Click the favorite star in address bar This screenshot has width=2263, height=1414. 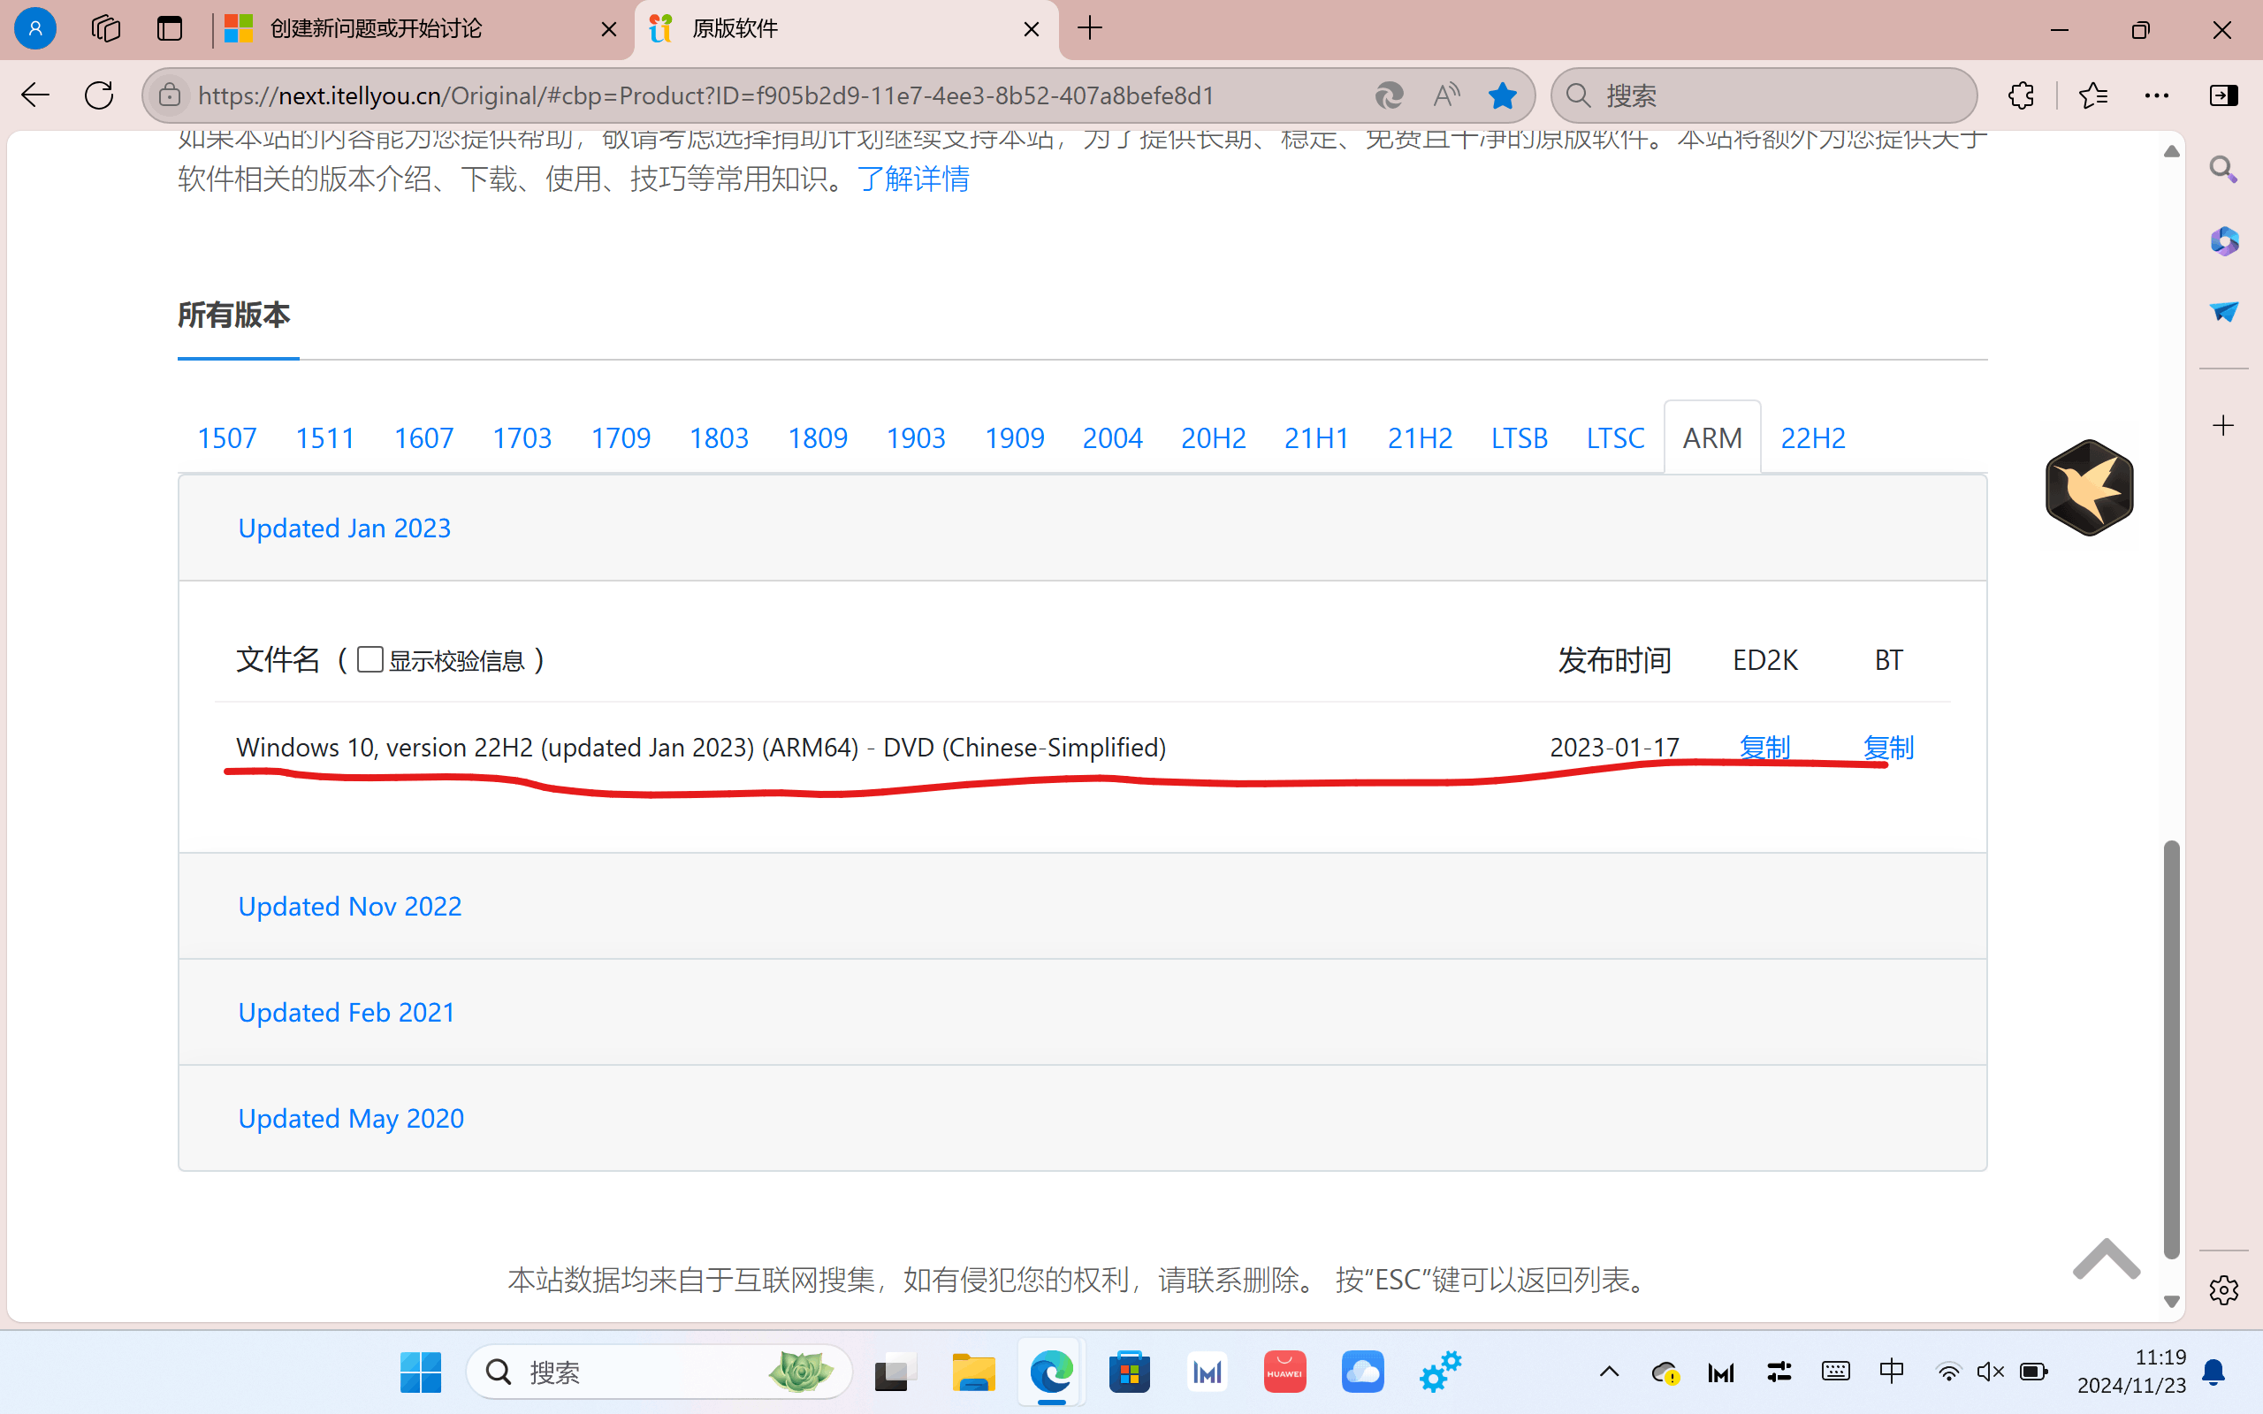click(x=1503, y=95)
